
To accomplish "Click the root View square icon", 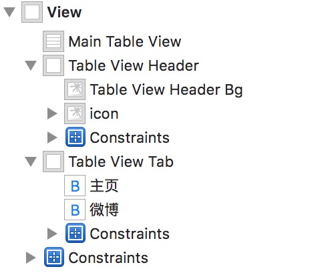I will [32, 12].
